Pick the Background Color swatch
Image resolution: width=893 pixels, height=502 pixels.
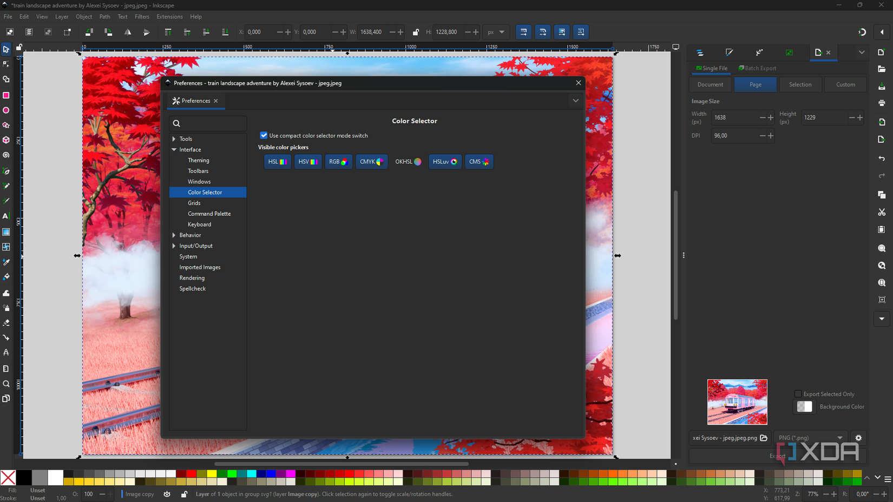pos(804,407)
